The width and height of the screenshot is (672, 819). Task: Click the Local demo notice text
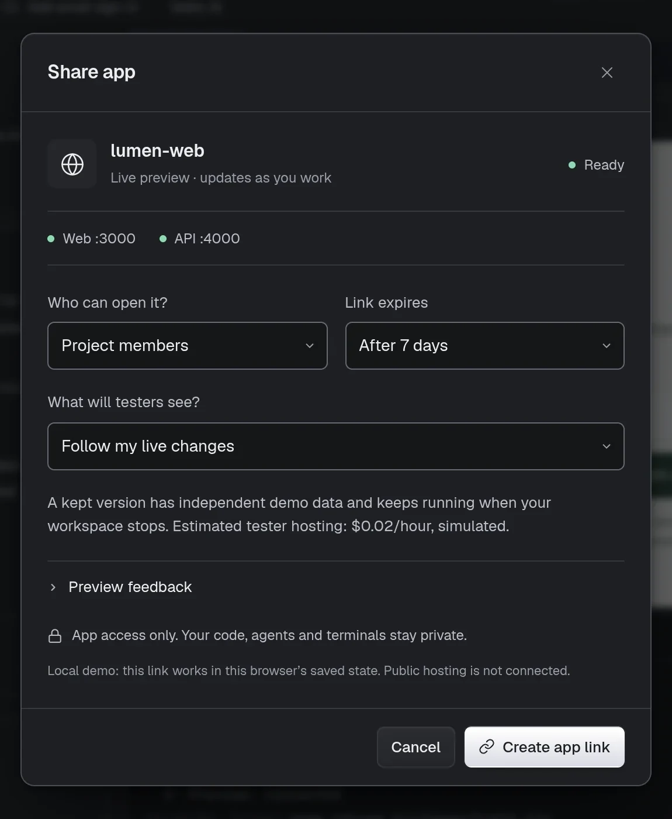[x=309, y=670]
